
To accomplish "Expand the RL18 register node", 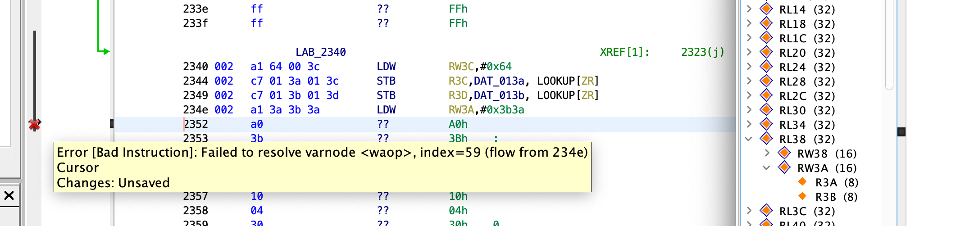I will 749,23.
